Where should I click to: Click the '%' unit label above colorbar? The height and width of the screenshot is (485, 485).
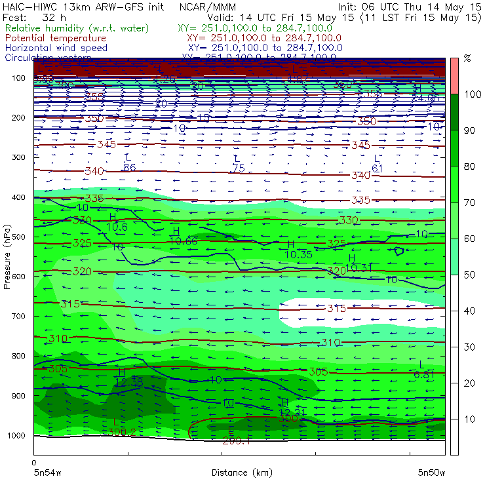pos(467,58)
